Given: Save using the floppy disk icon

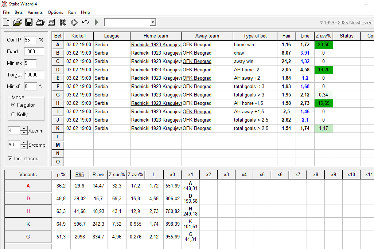Looking at the screenshot, I should tap(29, 23).
